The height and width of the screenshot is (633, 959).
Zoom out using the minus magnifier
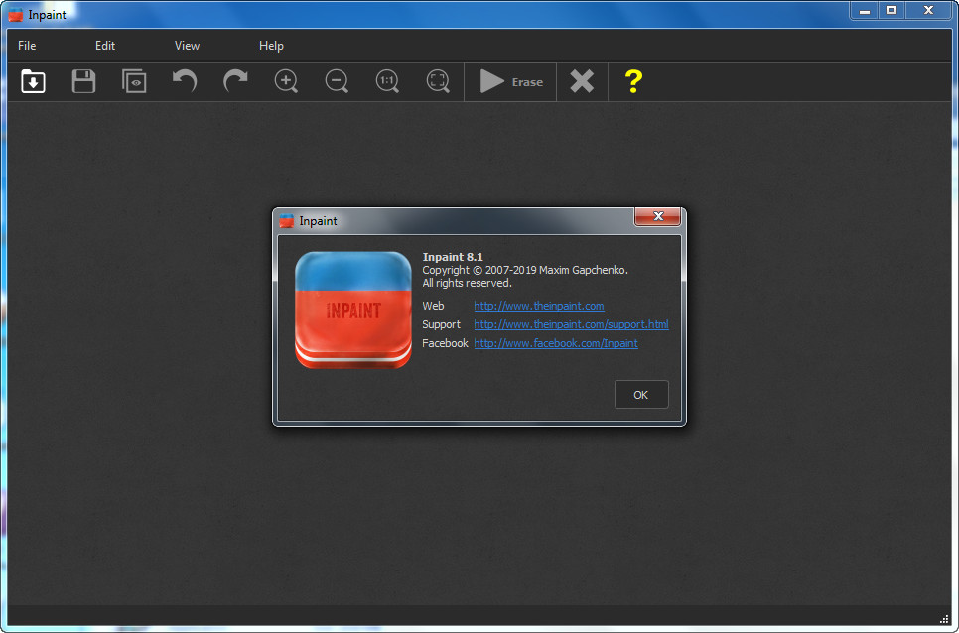337,81
